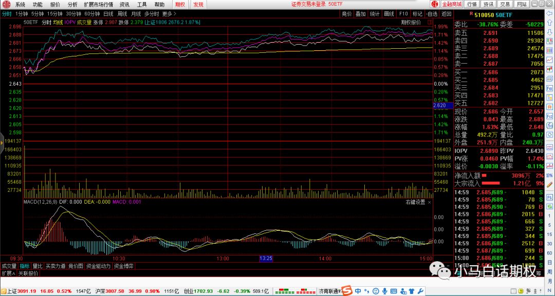This screenshot has width=555, height=296.
Task: Click the 网站 button at top right
Action: [x=522, y=4]
